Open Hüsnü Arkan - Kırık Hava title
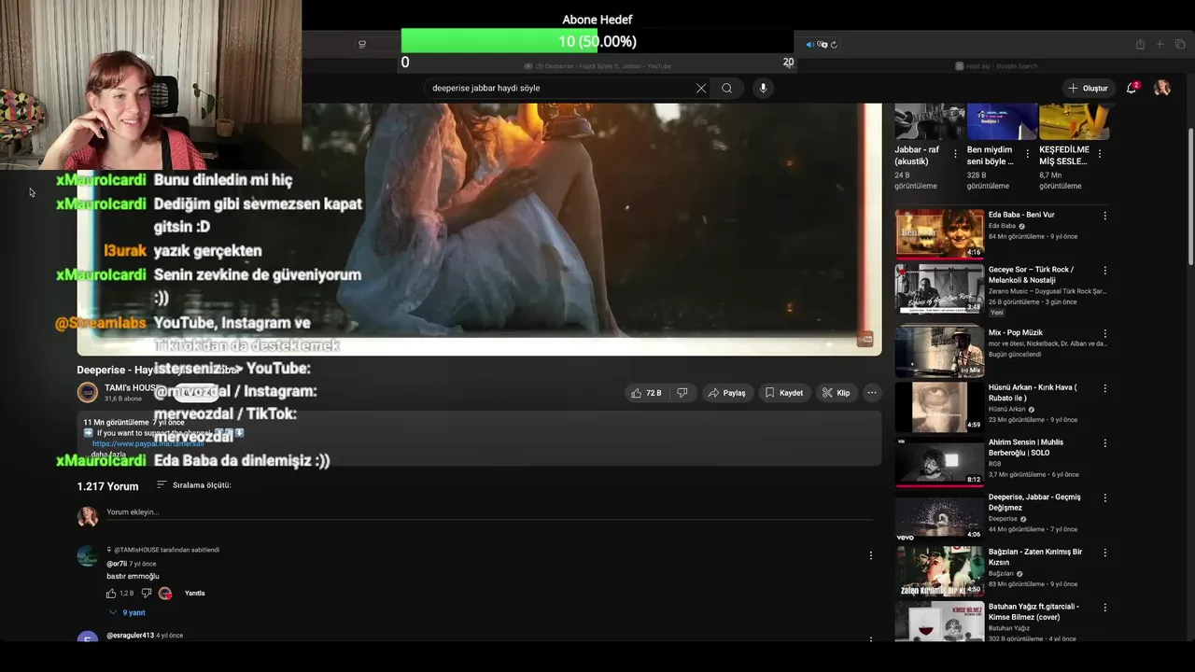The width and height of the screenshot is (1195, 672). 1033,393
